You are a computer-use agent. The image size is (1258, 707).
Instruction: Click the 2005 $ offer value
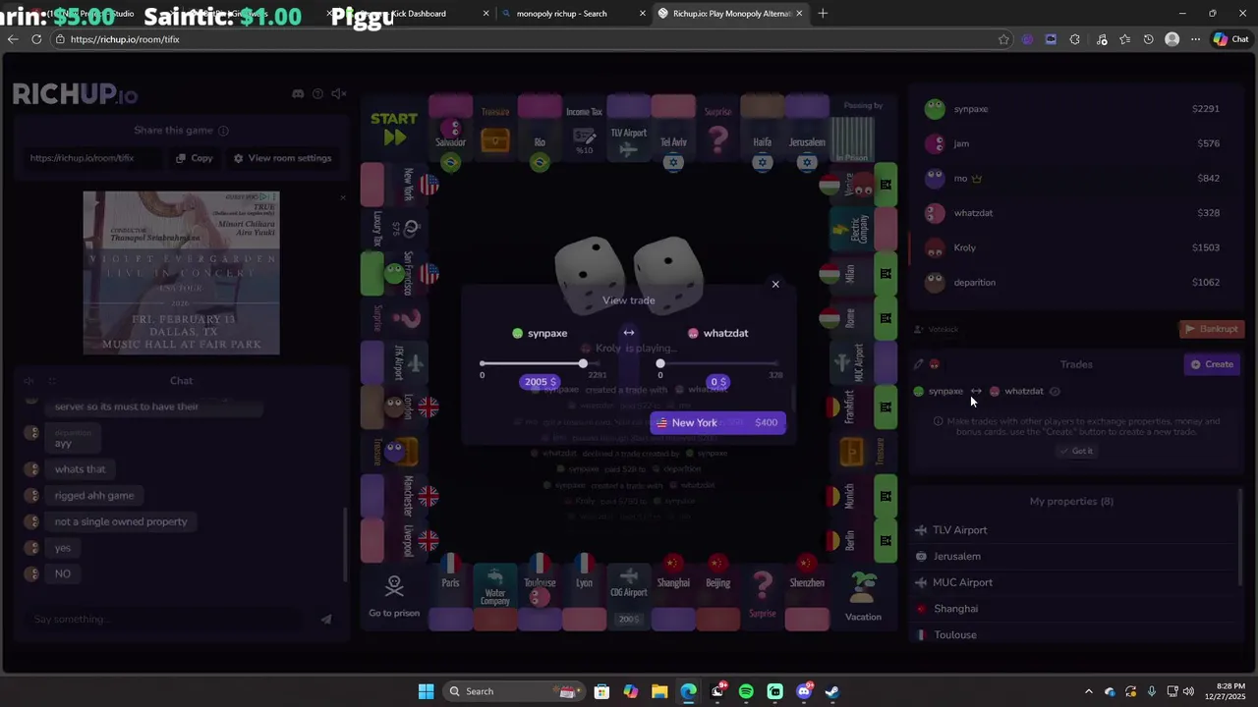(540, 382)
